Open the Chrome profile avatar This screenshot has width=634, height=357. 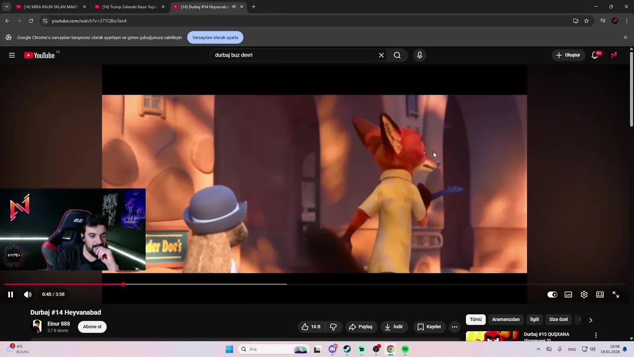pyautogui.click(x=615, y=21)
